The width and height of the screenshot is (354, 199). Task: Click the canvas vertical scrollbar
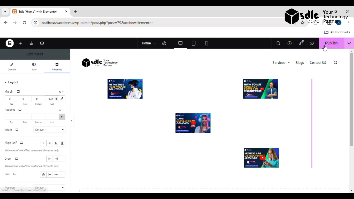[x=351, y=99]
